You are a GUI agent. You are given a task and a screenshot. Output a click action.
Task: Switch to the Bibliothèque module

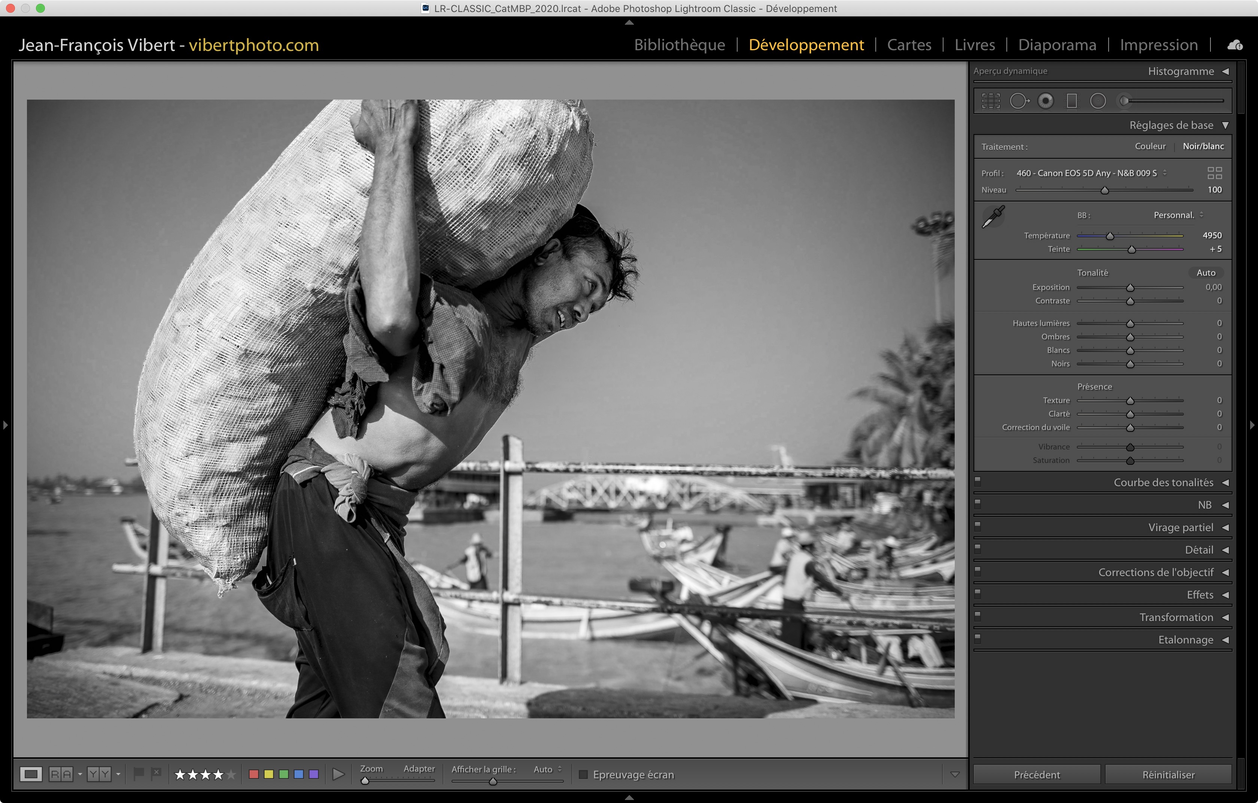[679, 45]
